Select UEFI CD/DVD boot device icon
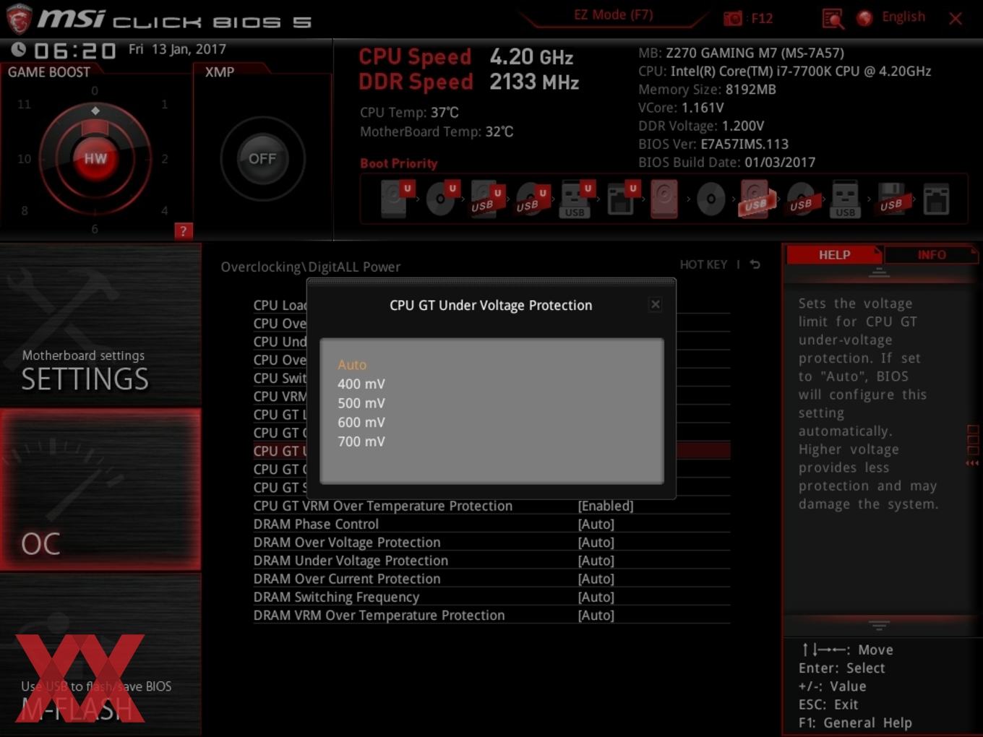The width and height of the screenshot is (983, 737). [x=442, y=199]
